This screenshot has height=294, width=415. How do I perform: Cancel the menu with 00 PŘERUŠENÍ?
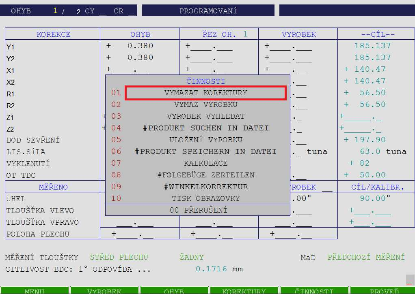click(x=198, y=210)
